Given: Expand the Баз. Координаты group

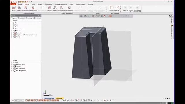Looking at the screenshot, I should tap(12, 71).
